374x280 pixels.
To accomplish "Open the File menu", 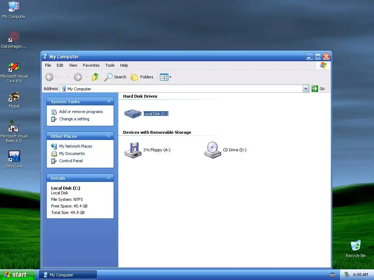I will (x=48, y=65).
